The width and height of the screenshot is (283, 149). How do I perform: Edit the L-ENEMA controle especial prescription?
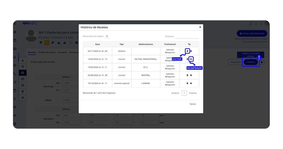click(x=187, y=83)
